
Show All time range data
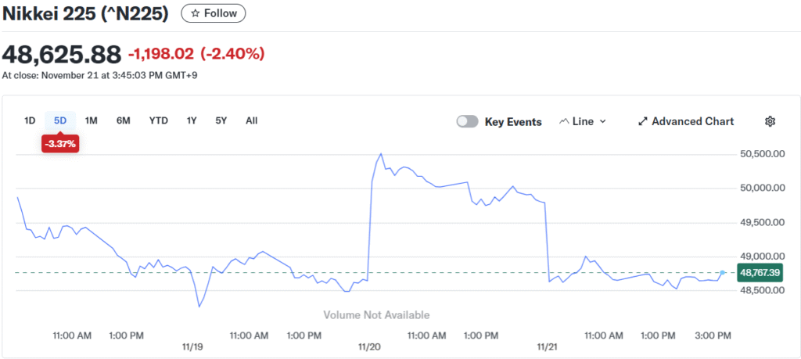tap(251, 120)
